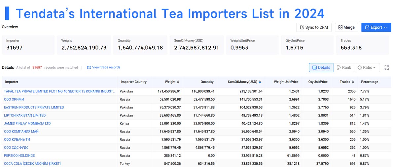Open EASTREN PRODUCTS PRIVATE LIMITED importer link

34,107
